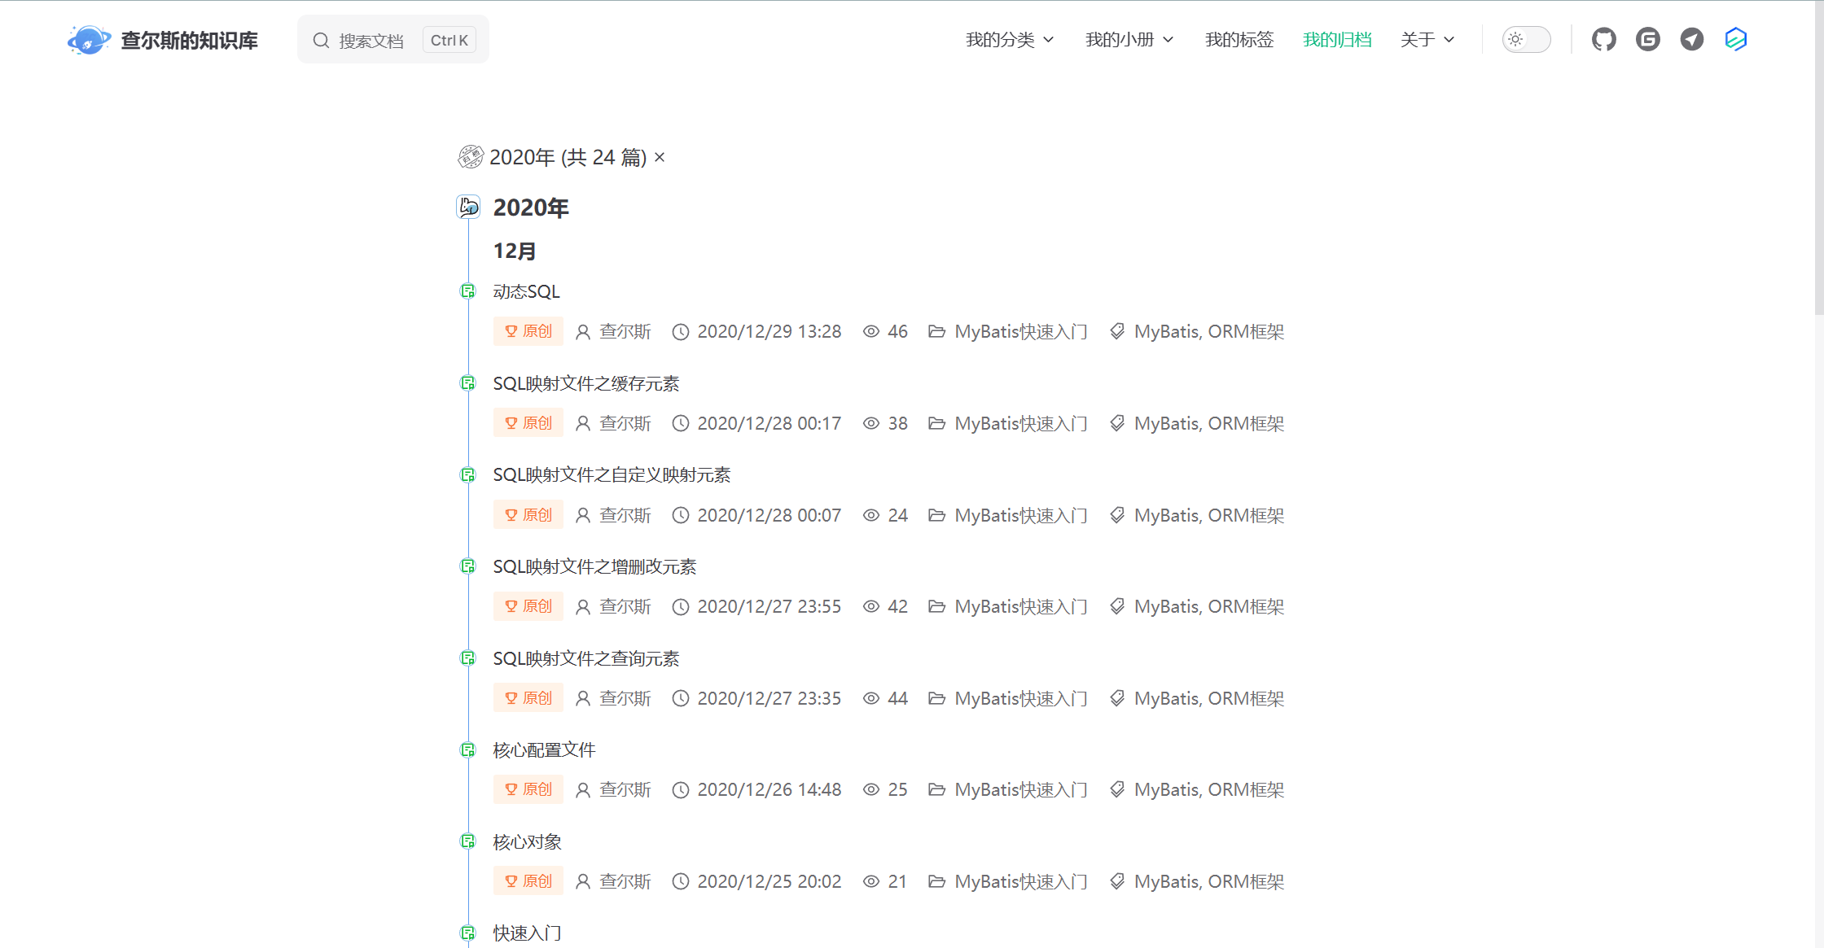Click the planet site logo
This screenshot has height=948, width=1824.
88,40
